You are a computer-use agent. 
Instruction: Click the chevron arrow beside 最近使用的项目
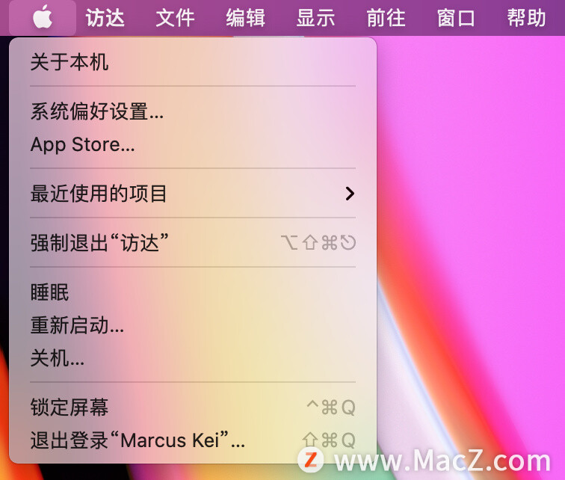coord(350,194)
